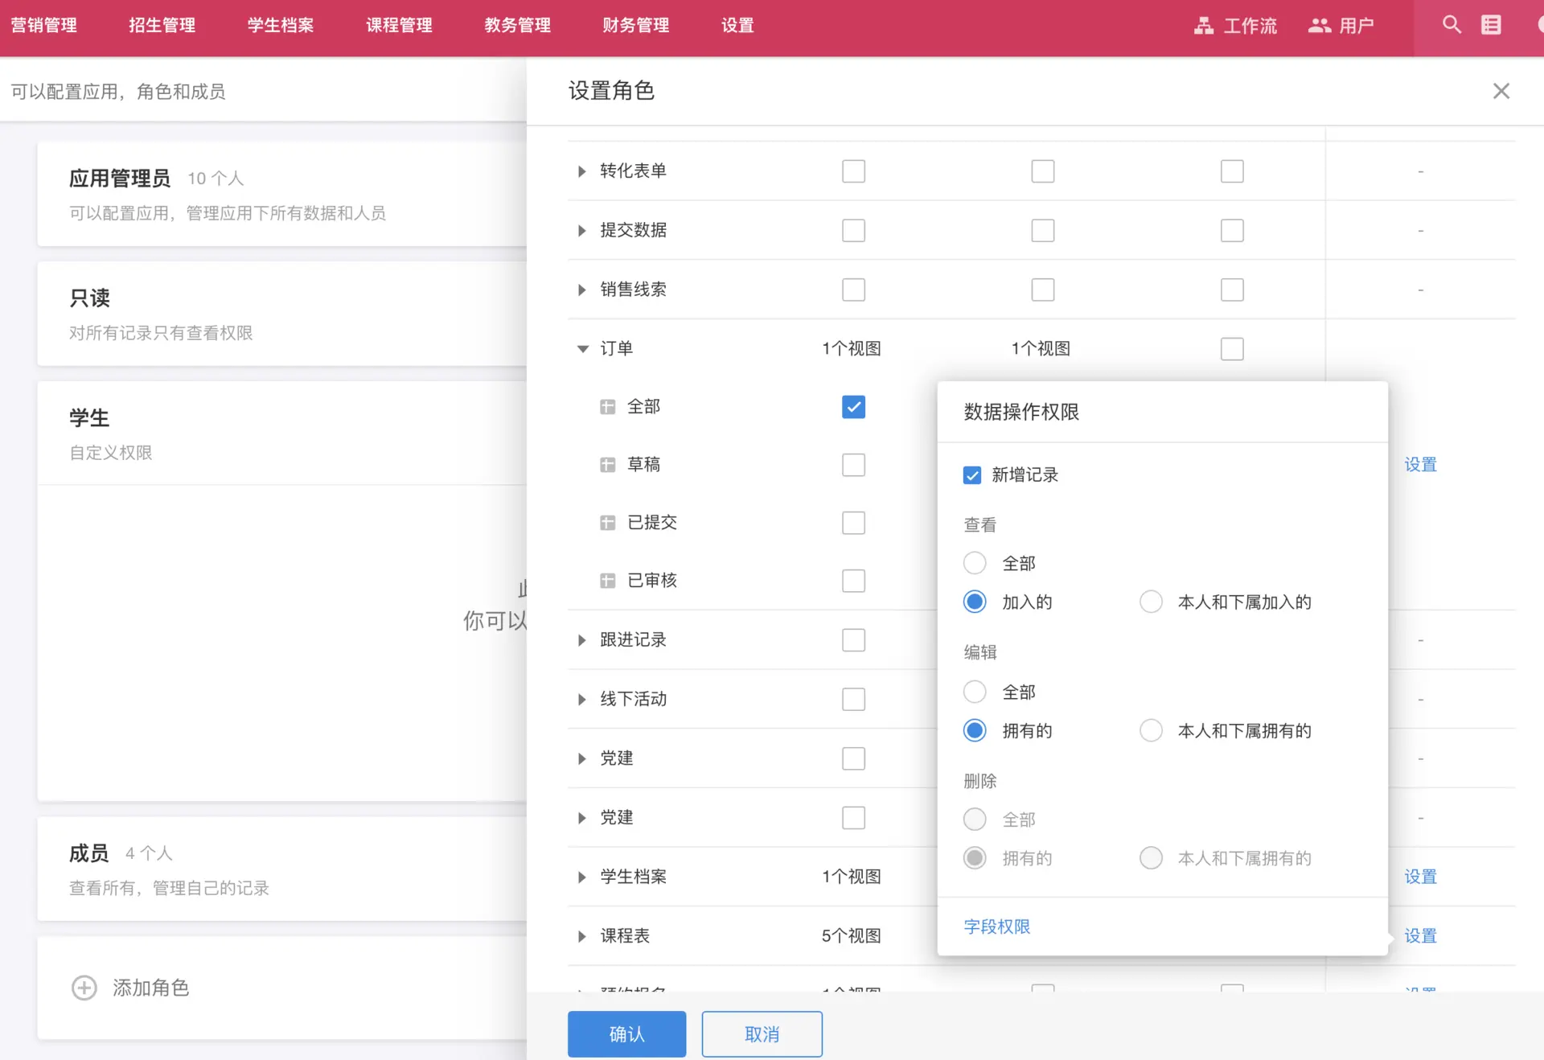The height and width of the screenshot is (1060, 1544).
Task: Expand the 跟进记录 row
Action: (x=582, y=640)
